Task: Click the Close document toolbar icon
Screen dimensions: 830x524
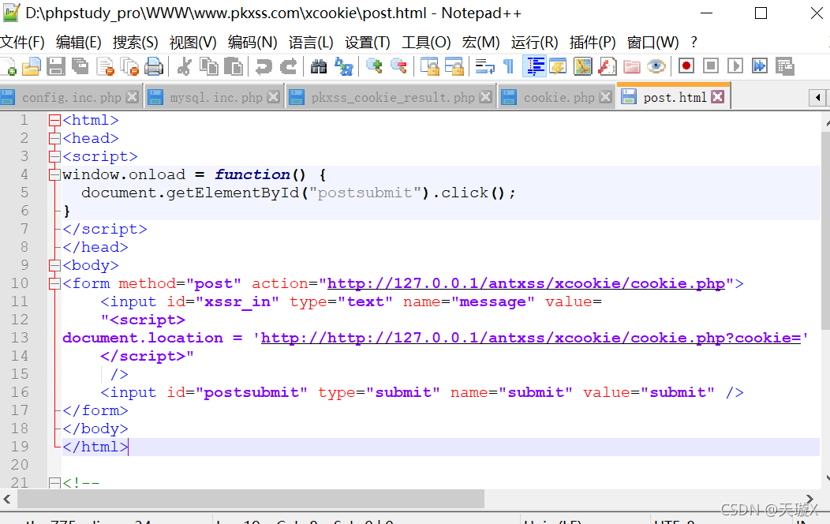Action: [x=106, y=67]
